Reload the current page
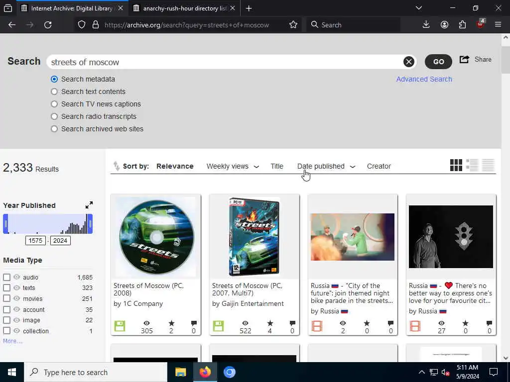Screen dimensions: 510x382 [x=48, y=25]
